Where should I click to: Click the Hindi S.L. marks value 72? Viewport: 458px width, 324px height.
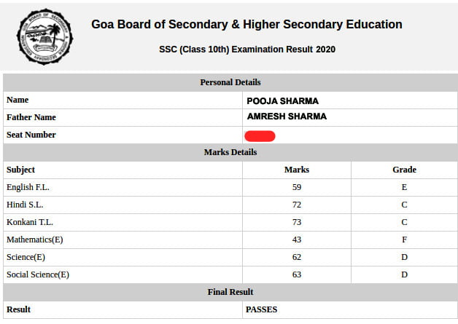(x=296, y=205)
